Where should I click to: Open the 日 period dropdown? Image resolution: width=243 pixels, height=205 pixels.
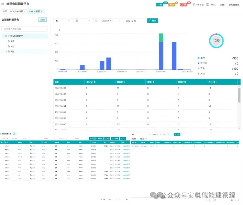82,21
